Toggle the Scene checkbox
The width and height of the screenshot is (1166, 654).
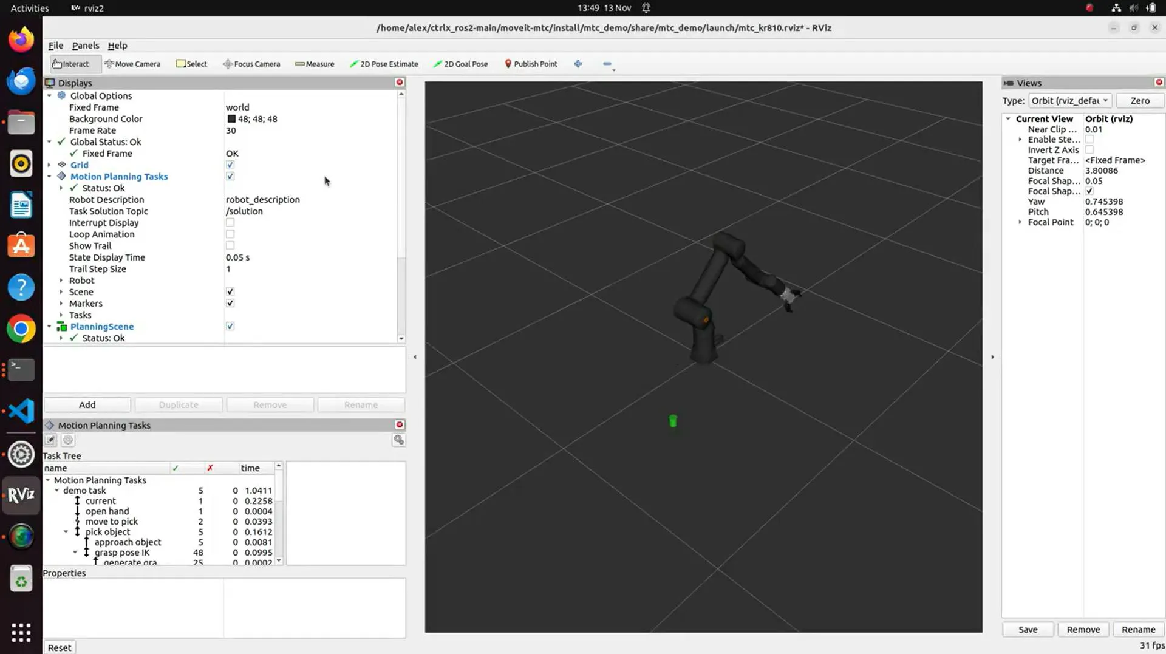pos(230,291)
